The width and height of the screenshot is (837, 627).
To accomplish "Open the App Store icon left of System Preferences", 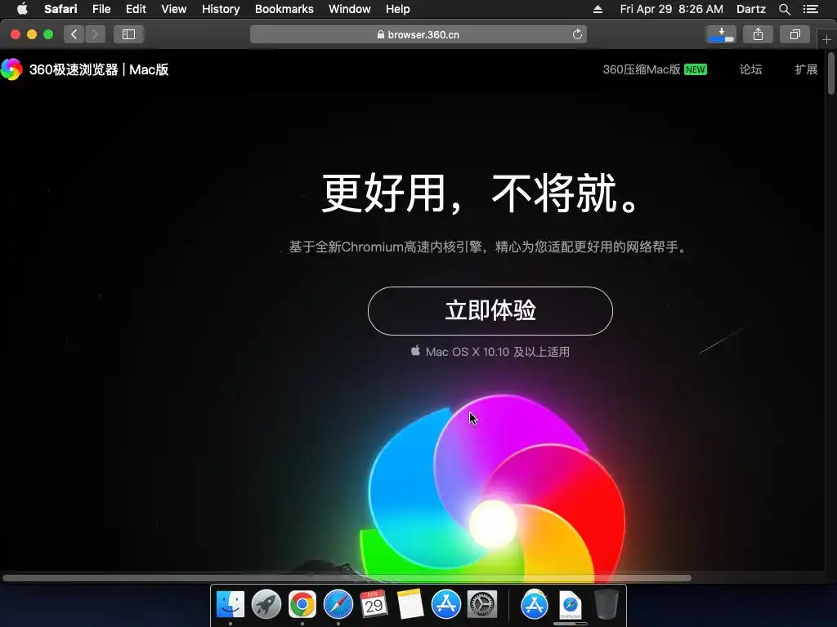I will coord(446,605).
